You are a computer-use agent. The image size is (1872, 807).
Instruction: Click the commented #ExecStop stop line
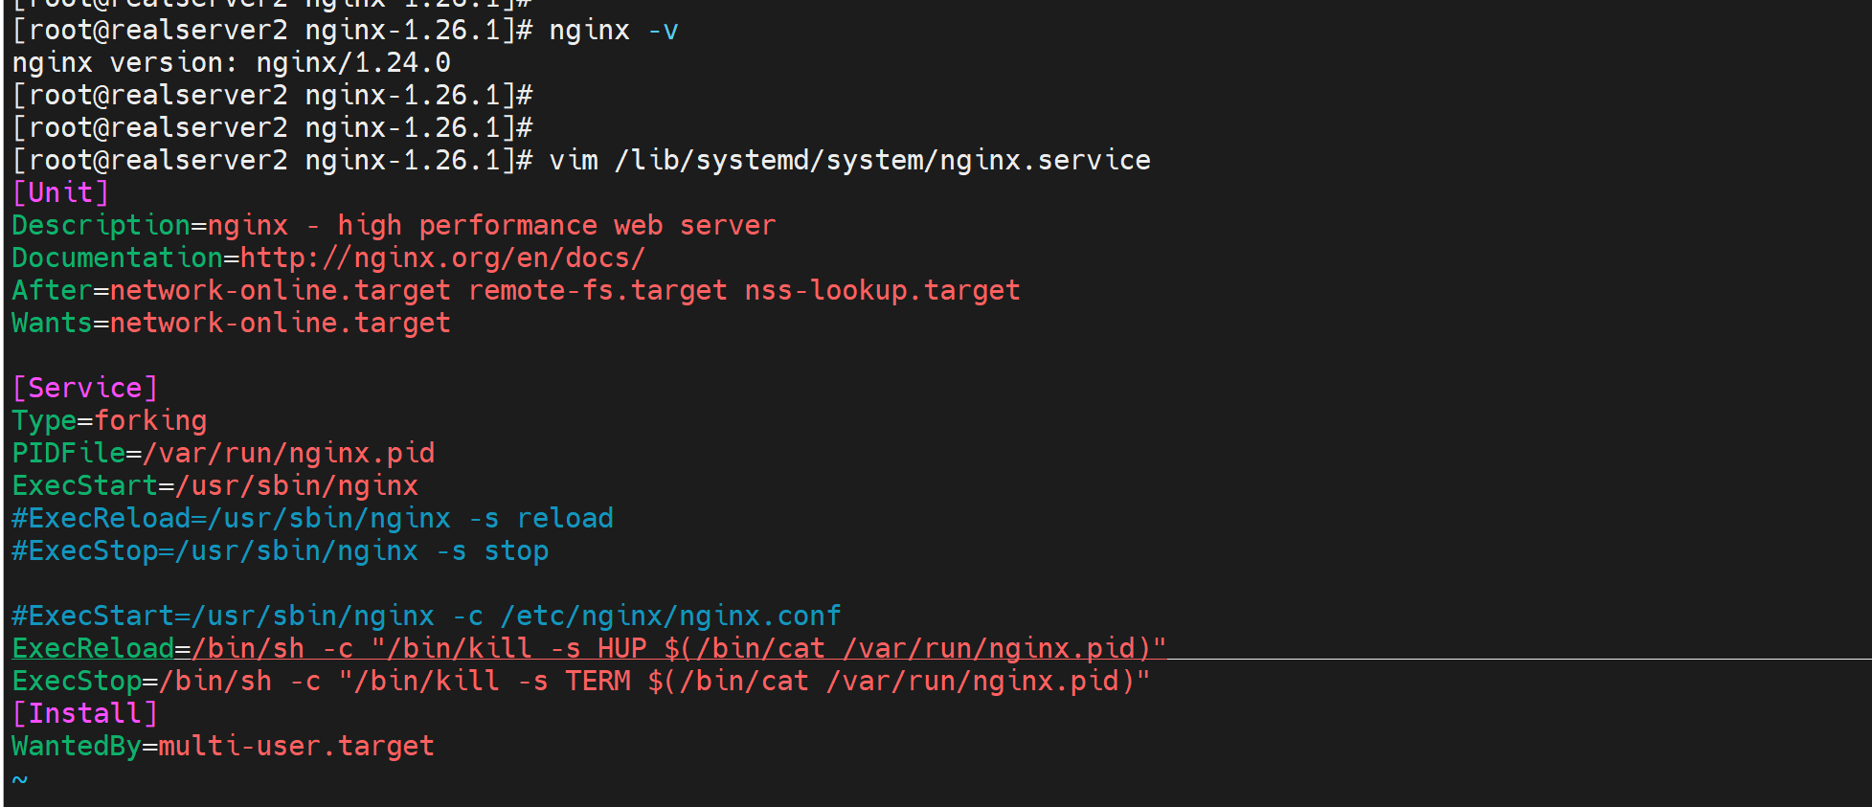click(x=280, y=550)
